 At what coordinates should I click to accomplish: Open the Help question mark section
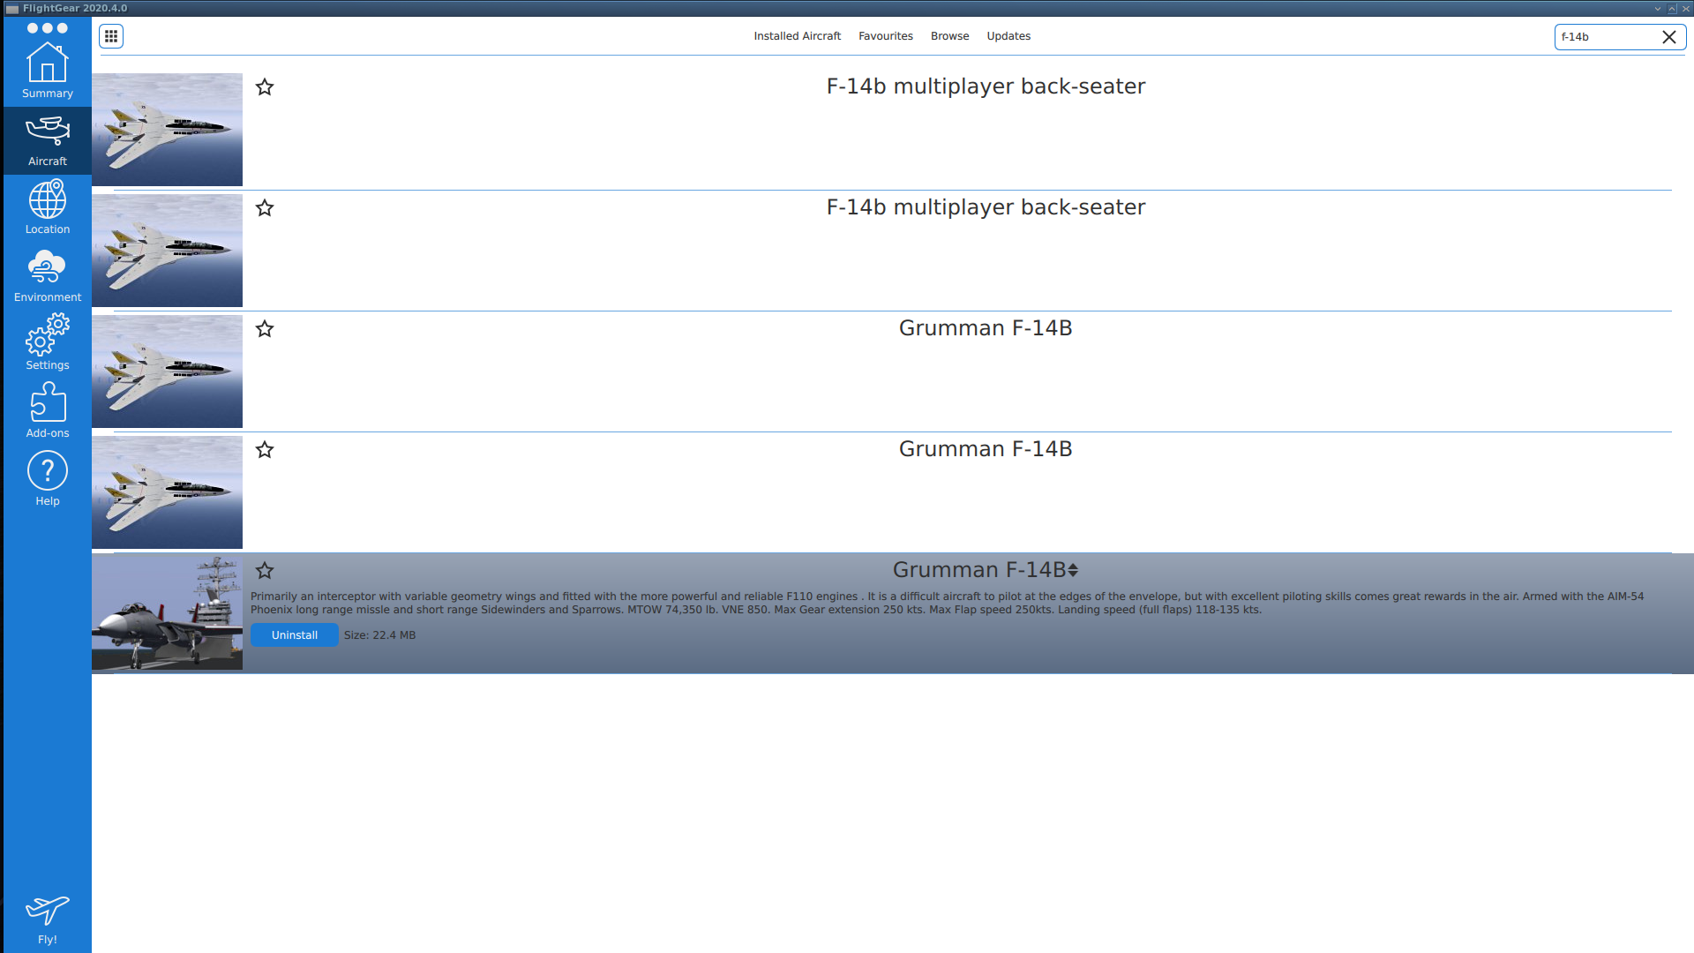click(48, 480)
